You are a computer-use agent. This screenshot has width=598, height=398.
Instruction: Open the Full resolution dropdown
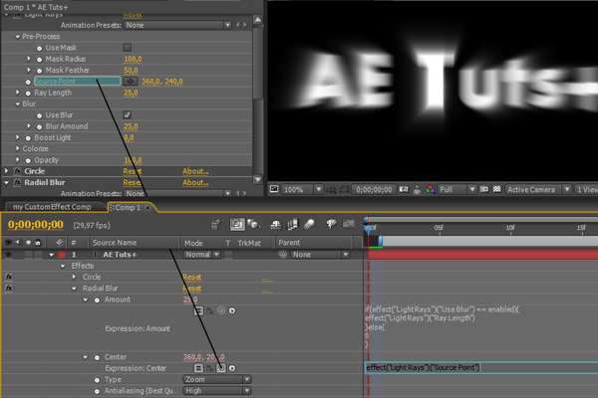click(456, 189)
